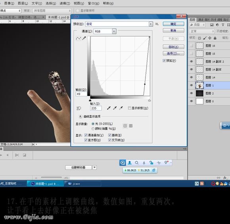Hide the 图层 2 layer via eye icon

[x=192, y=93]
